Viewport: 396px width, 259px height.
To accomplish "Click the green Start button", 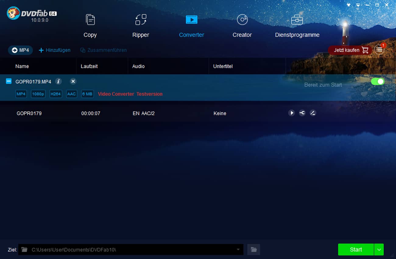I will pos(356,250).
